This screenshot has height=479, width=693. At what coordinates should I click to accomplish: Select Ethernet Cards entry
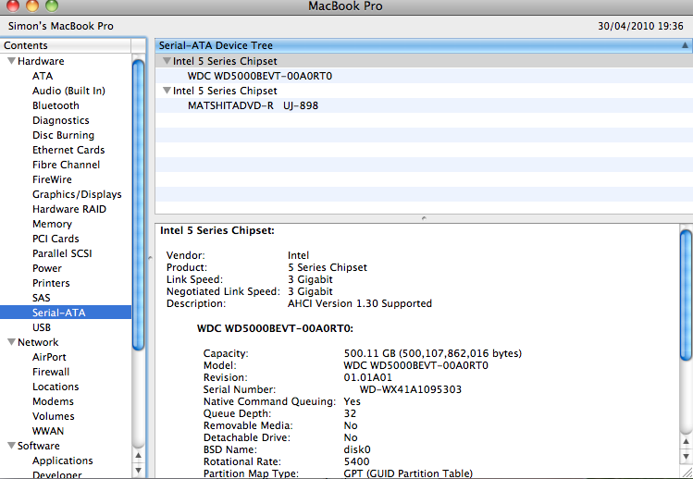point(68,150)
